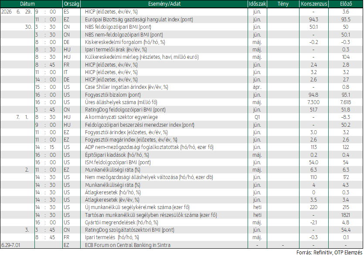364x257 pixels.
Task: Select the ECB Forum on Central Banking row
Action: point(181,245)
